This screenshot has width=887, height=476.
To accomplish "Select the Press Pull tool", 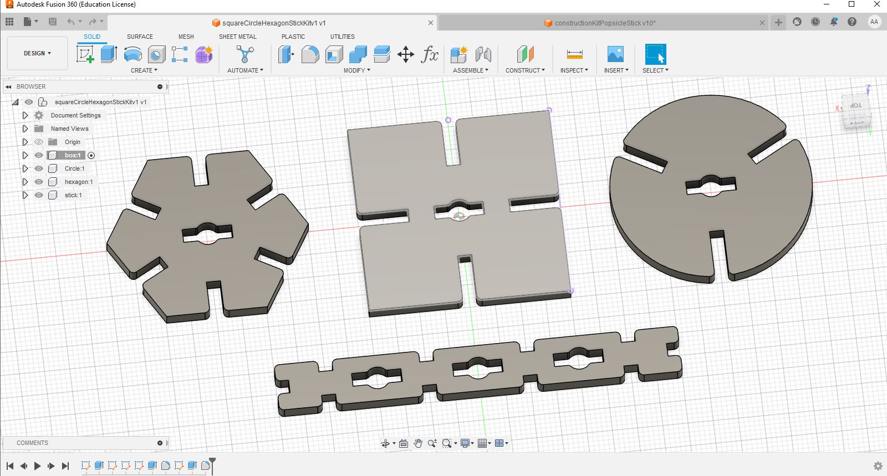I will coord(286,54).
